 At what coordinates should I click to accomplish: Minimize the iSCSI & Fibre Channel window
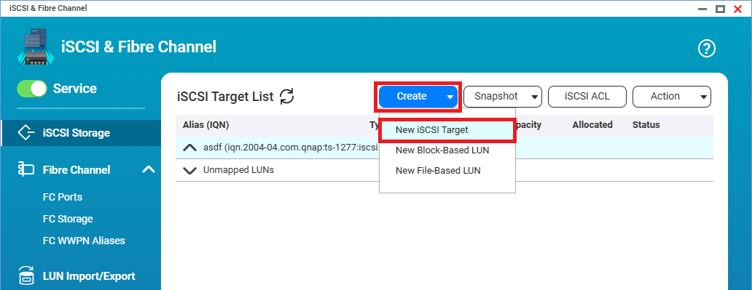(x=702, y=9)
